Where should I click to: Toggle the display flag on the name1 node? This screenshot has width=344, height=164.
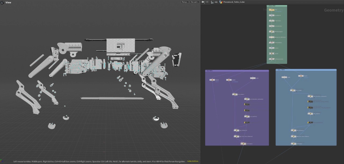tap(274, 48)
